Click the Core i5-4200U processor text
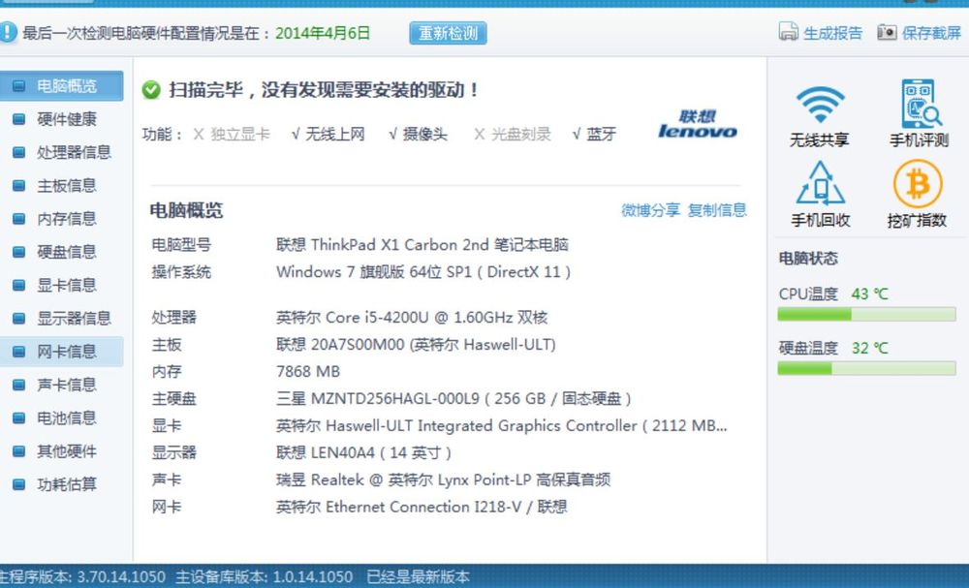 (x=412, y=318)
